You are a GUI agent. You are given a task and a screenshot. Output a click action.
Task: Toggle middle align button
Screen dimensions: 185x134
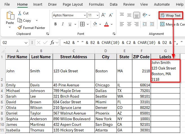coord(129,15)
